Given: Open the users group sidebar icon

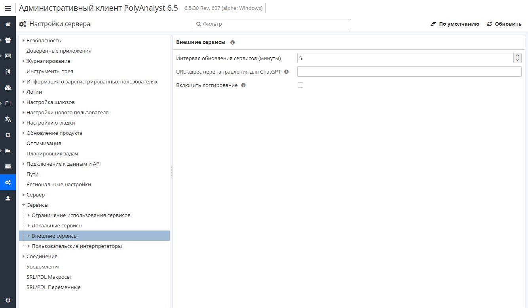Looking at the screenshot, I should point(8,40).
